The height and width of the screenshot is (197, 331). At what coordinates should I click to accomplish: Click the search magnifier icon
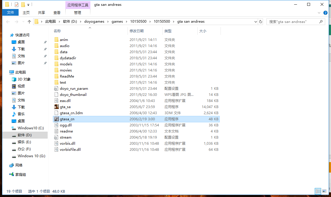(x=321, y=22)
